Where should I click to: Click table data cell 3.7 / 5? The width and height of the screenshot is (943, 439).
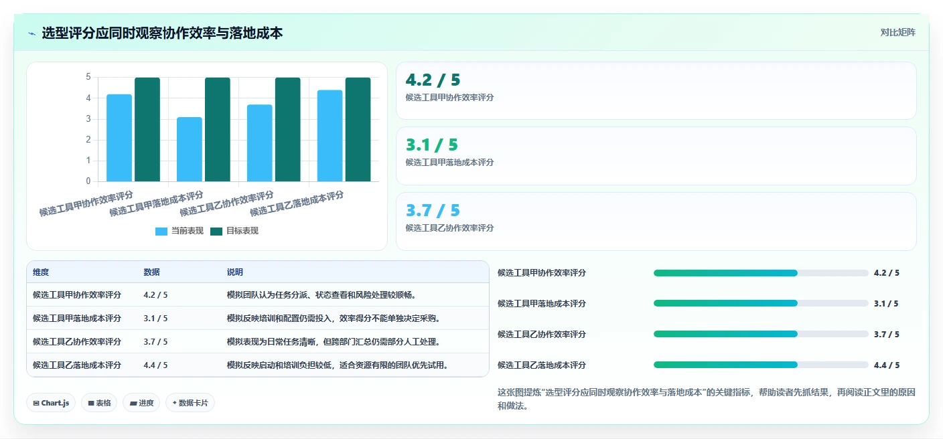click(155, 341)
